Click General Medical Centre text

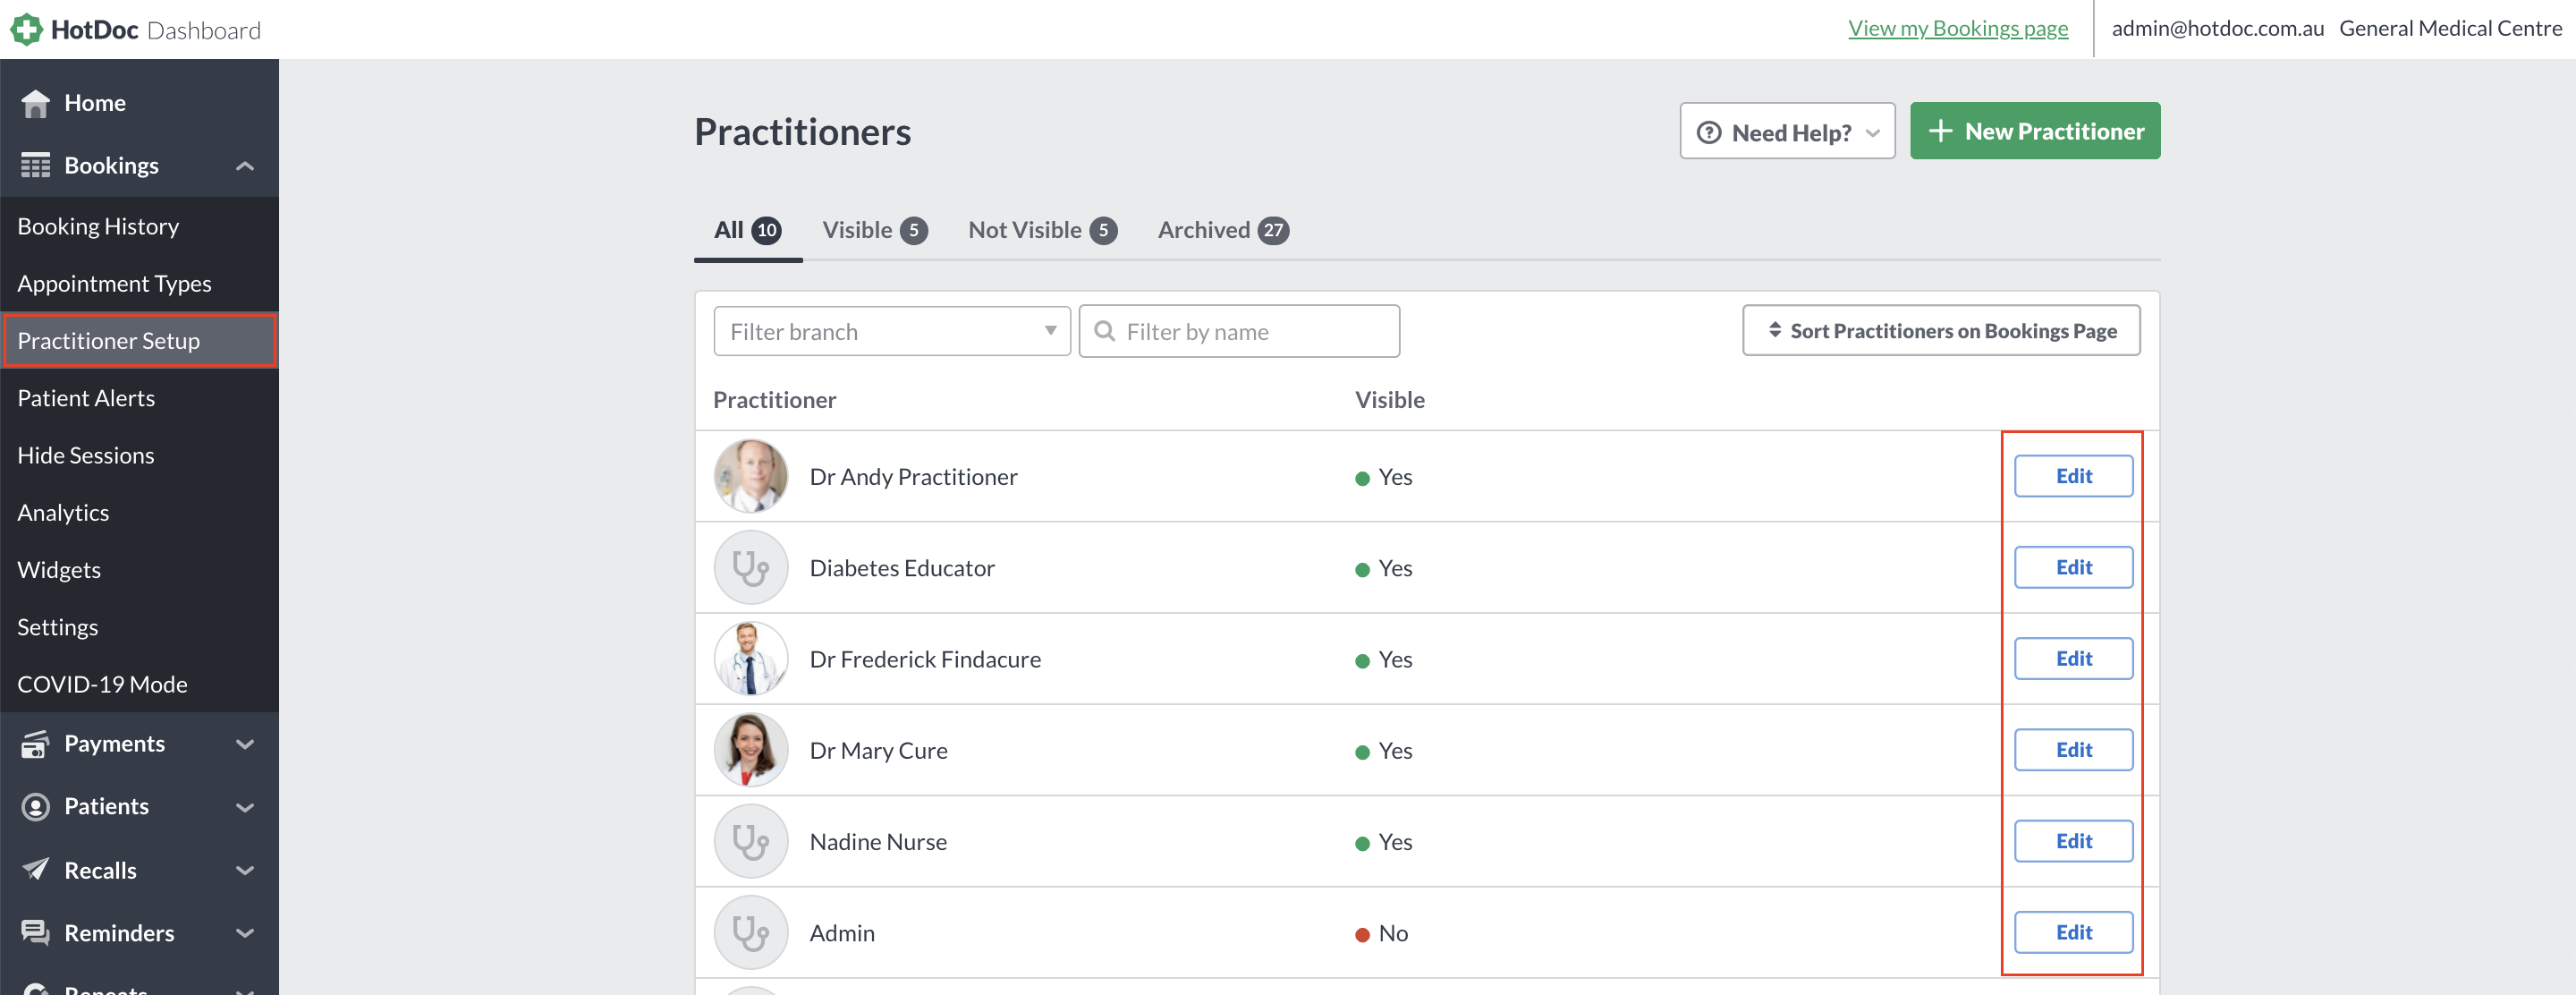2450,28
